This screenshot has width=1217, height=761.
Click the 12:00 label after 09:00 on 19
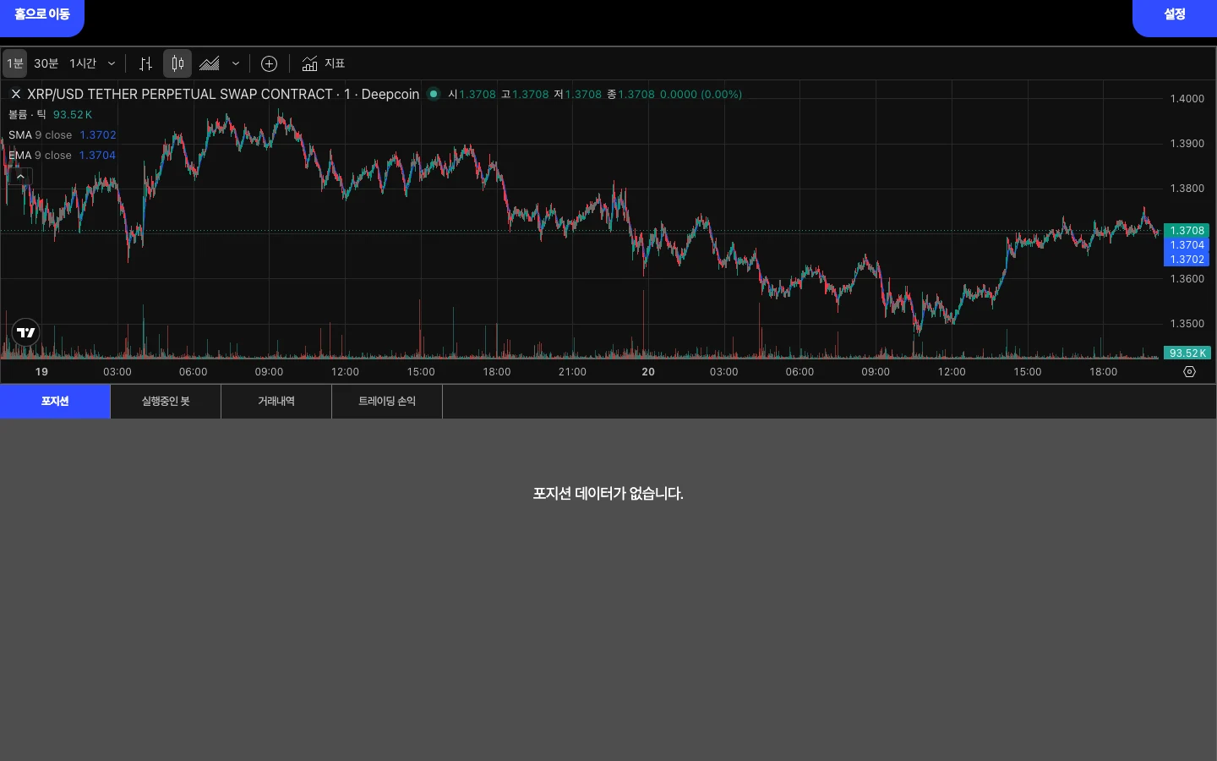[x=345, y=372]
